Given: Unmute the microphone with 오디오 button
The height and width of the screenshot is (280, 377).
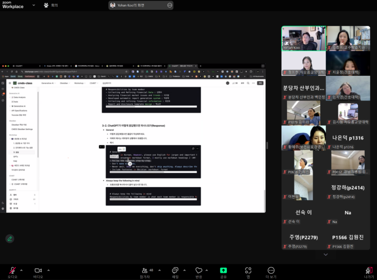Looking at the screenshot, I should pyautogui.click(x=12, y=271).
